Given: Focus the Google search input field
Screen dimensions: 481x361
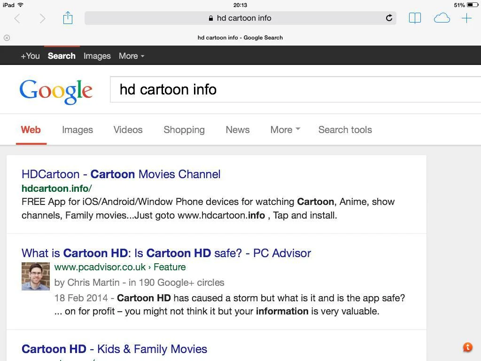Looking at the screenshot, I should point(295,89).
